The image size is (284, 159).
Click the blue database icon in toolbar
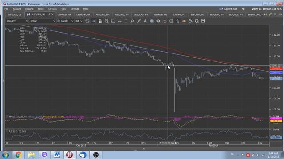click(x=152, y=21)
